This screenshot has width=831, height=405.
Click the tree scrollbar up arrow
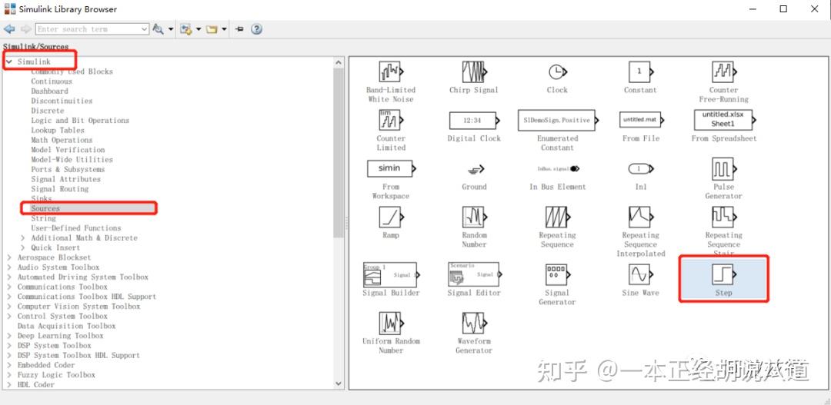coord(339,62)
